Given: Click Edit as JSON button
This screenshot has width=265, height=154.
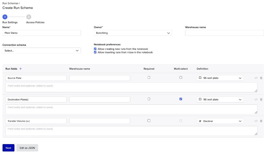Looking at the screenshot, I should point(27,148).
